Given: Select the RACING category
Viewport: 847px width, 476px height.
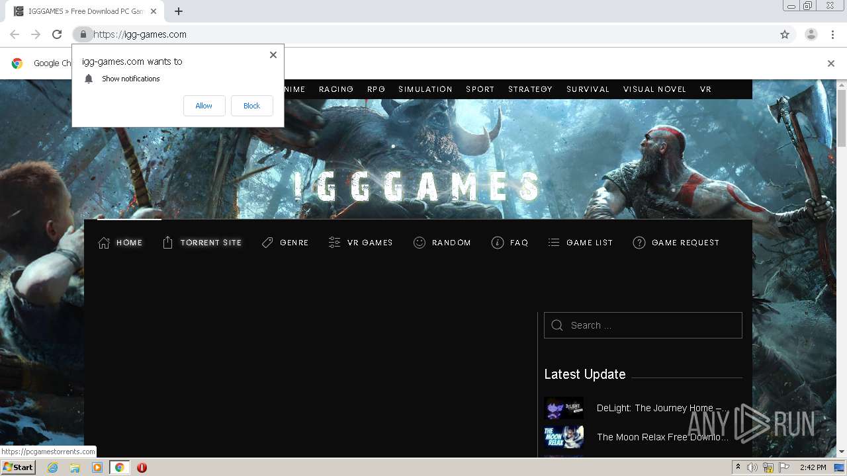Looking at the screenshot, I should (x=336, y=89).
